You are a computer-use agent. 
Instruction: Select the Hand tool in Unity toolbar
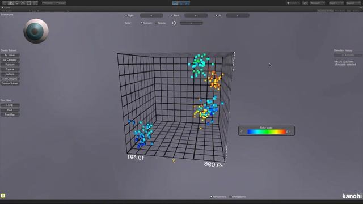click(5, 3)
